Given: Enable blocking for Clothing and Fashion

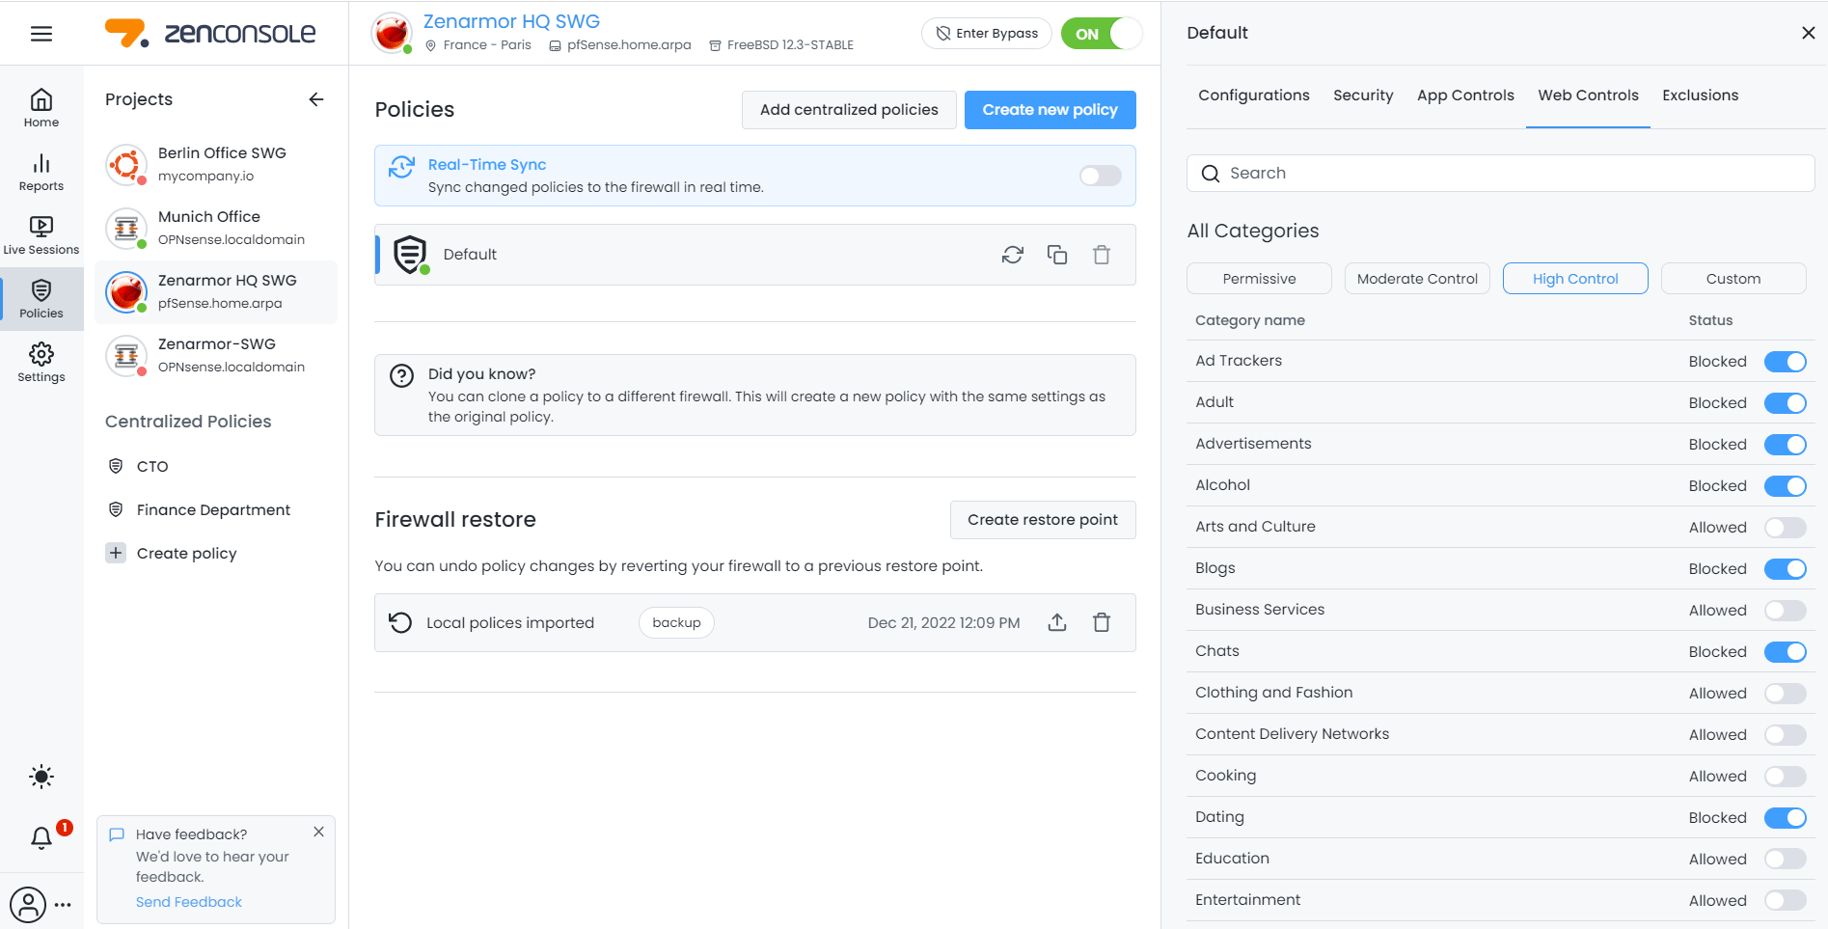Looking at the screenshot, I should click(1786, 694).
